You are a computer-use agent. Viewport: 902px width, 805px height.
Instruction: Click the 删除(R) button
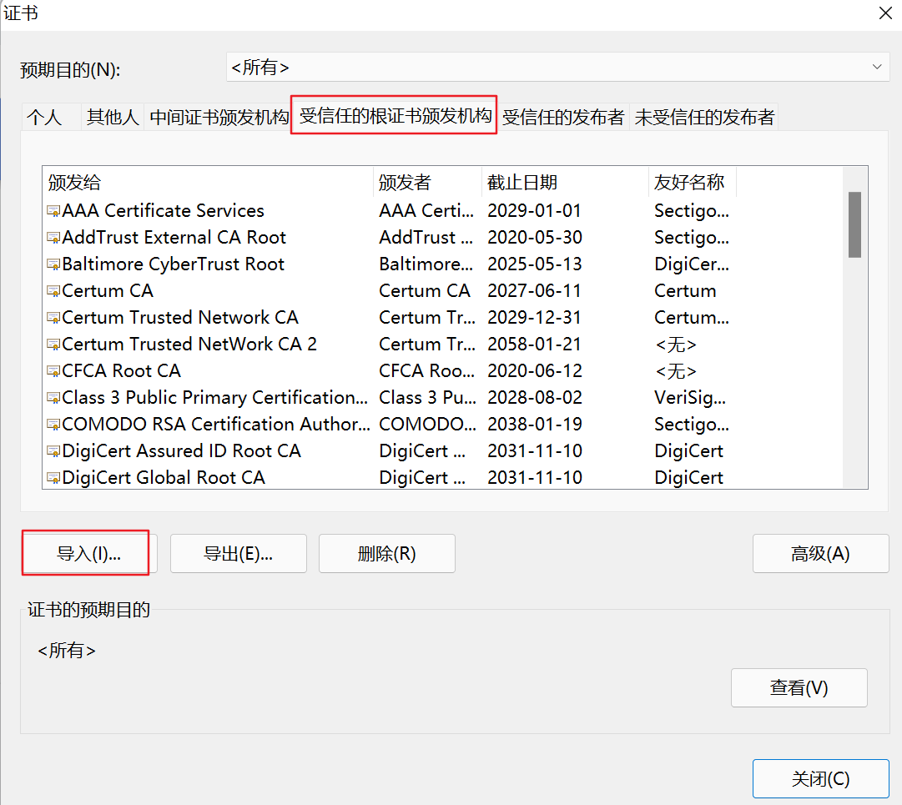point(386,554)
